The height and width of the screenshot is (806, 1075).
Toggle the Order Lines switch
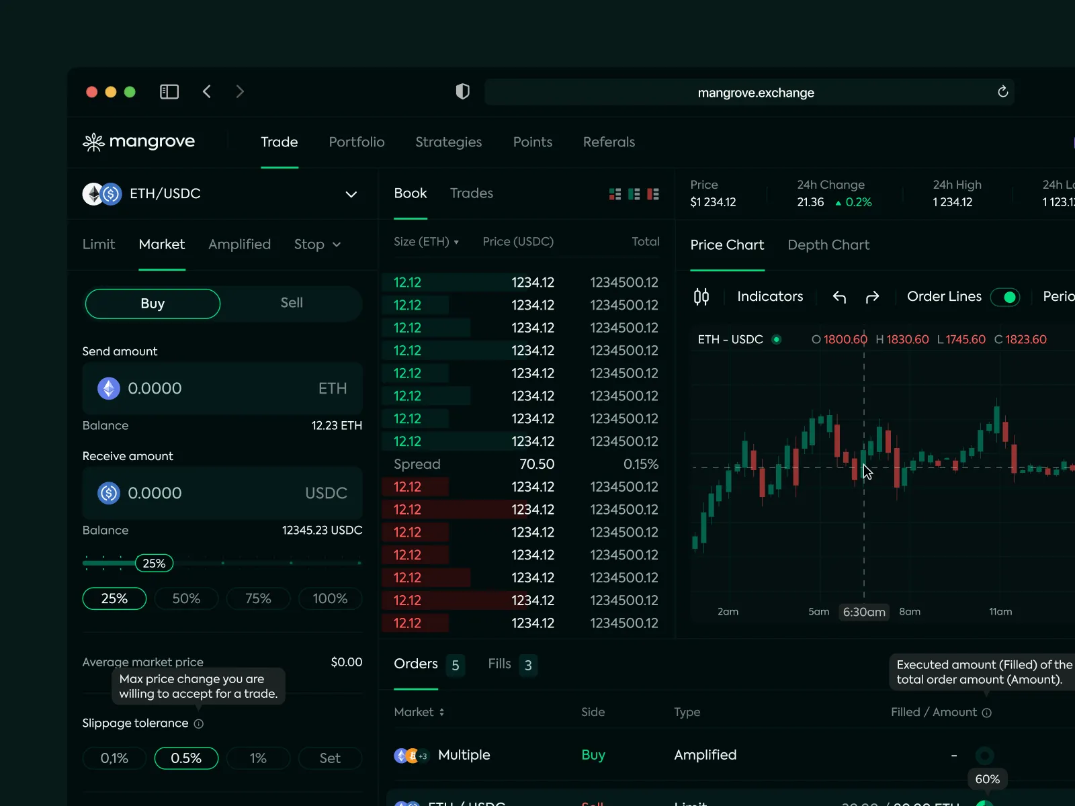(1005, 297)
